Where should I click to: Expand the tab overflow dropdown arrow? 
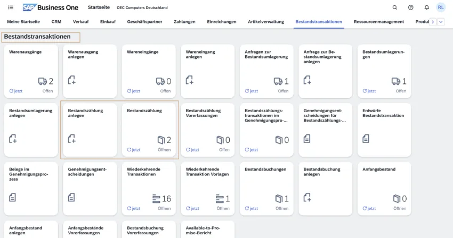(x=441, y=22)
